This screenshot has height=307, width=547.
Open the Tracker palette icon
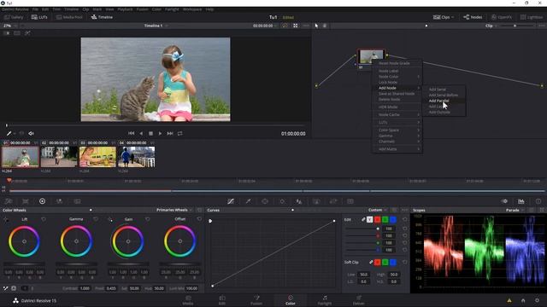pos(282,201)
